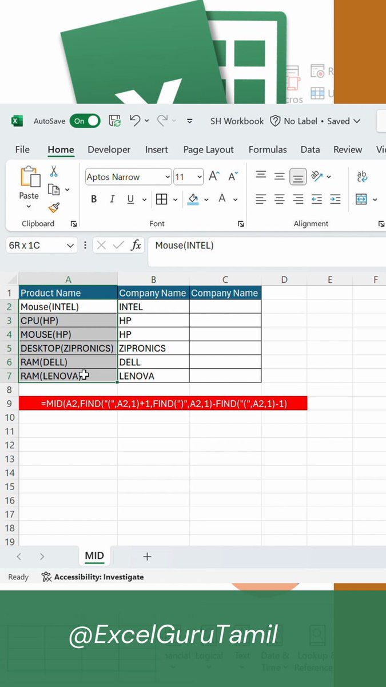
Task: Toggle Italic formatting
Action: [x=112, y=199]
